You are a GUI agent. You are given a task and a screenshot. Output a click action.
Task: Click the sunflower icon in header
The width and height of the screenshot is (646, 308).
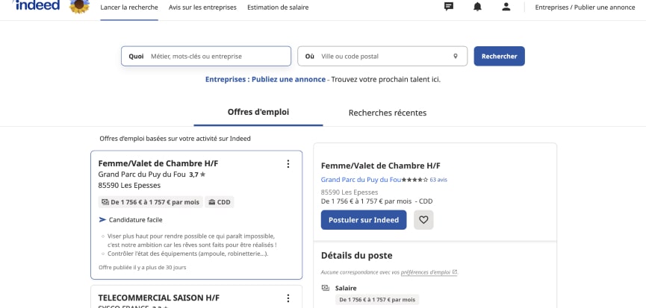[x=80, y=6]
